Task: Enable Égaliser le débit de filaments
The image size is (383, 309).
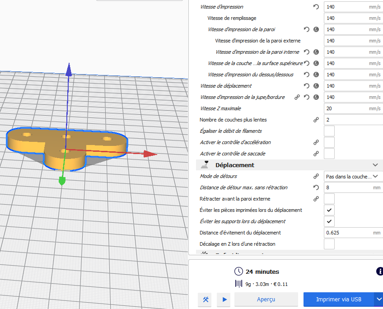Action: tap(329, 131)
